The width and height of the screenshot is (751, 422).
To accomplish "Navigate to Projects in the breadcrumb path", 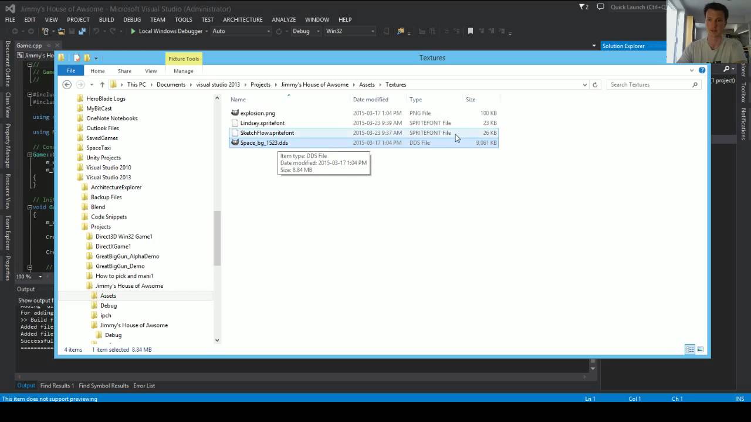I will tap(261, 84).
